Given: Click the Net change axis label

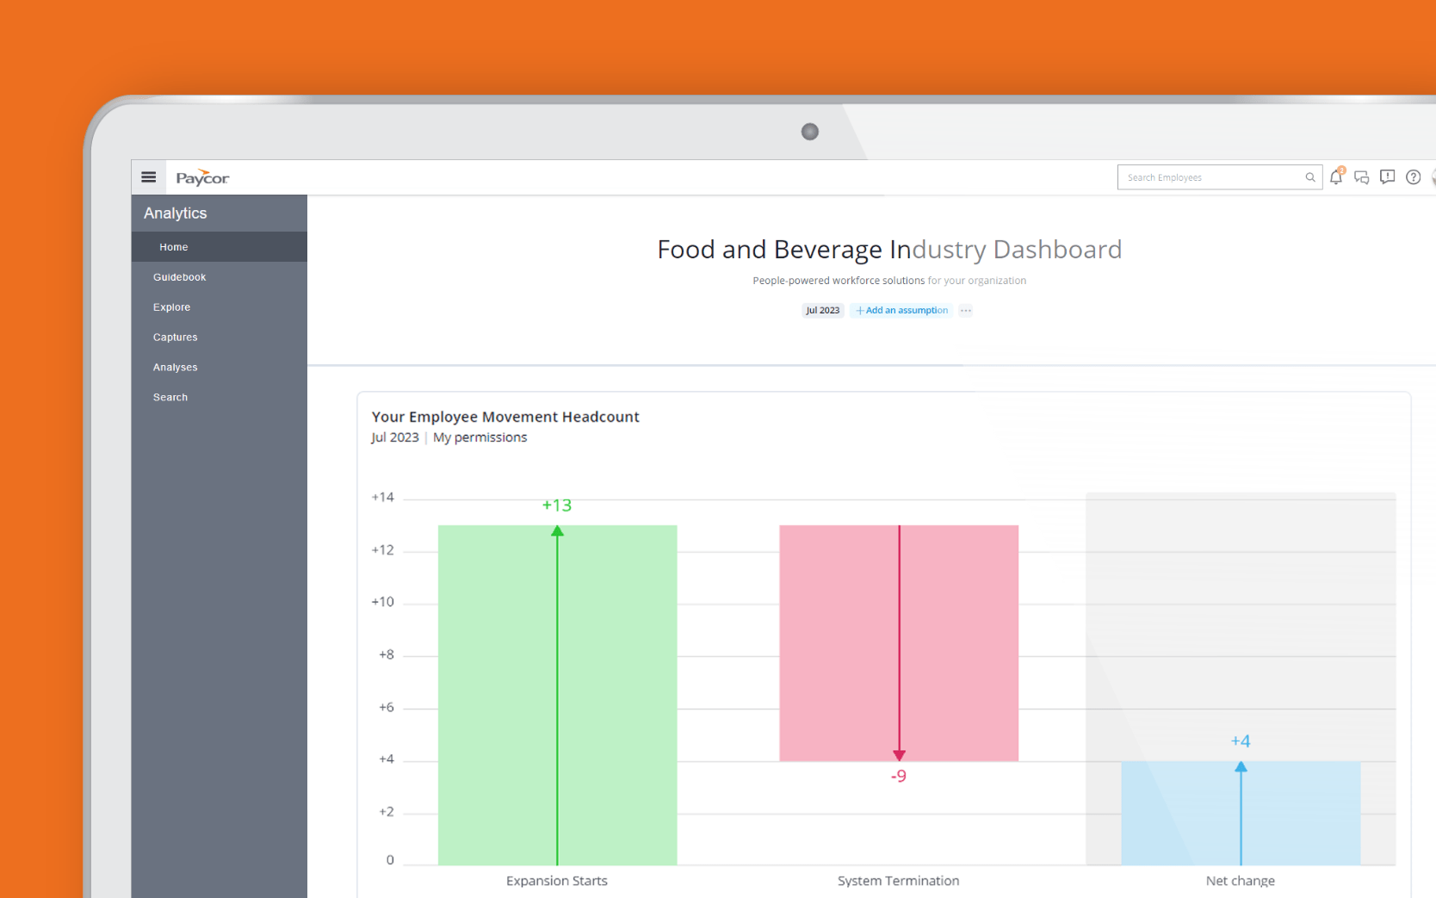Looking at the screenshot, I should point(1241,881).
